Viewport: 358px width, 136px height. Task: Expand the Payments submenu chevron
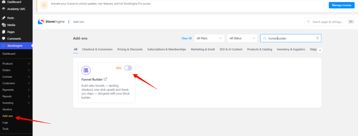point(29,90)
